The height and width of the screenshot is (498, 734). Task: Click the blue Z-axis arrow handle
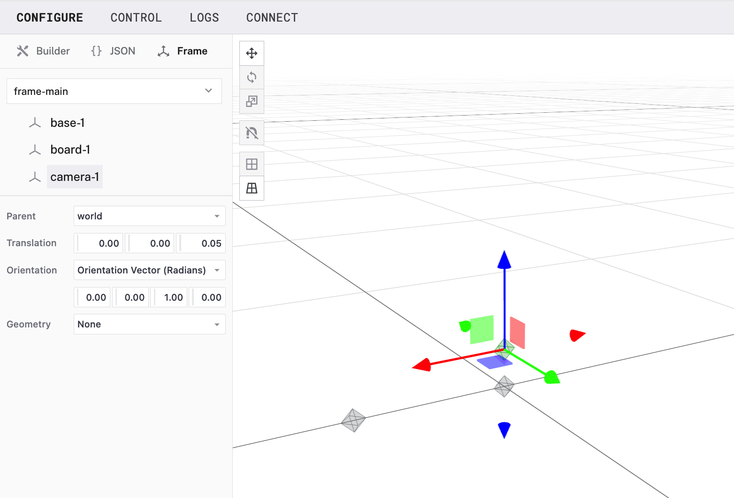(x=504, y=260)
